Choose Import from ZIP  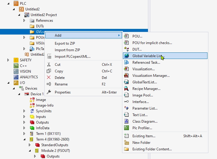point(84,50)
